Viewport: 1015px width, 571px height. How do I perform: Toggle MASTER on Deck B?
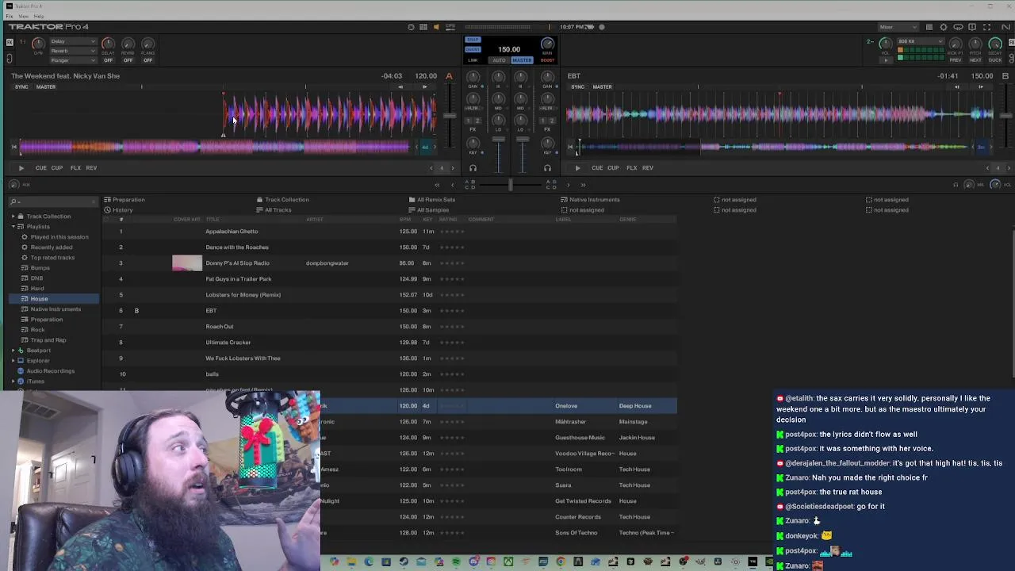click(602, 87)
